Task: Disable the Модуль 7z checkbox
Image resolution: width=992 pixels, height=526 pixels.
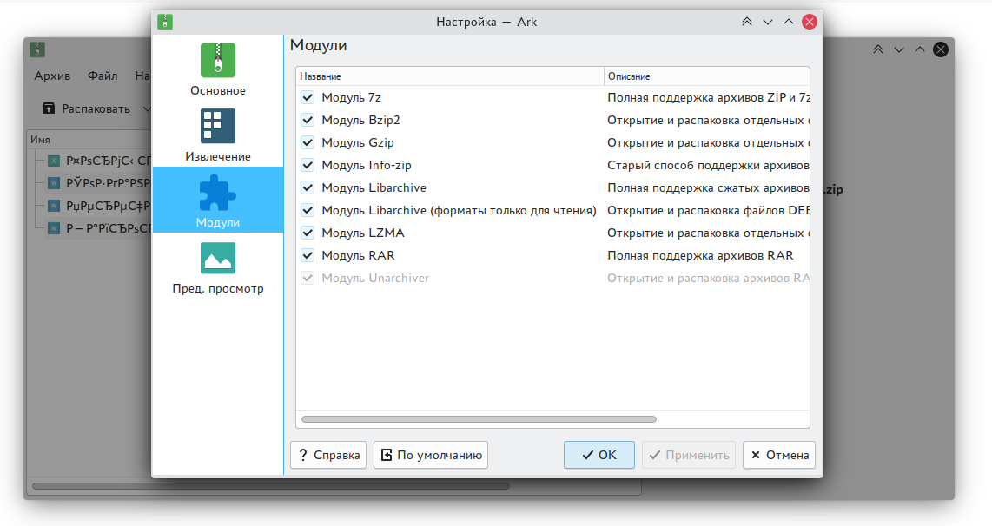Action: [308, 97]
